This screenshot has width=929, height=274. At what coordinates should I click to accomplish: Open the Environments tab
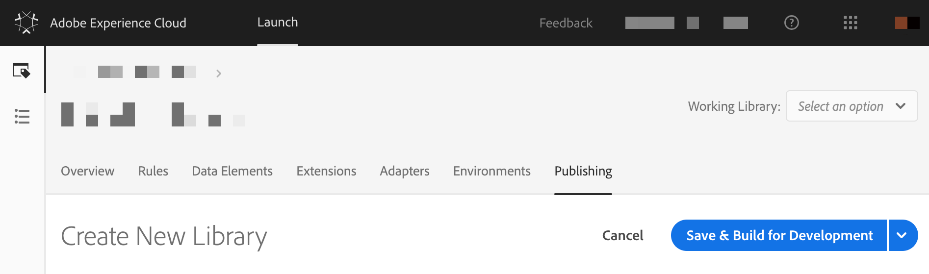(x=492, y=171)
